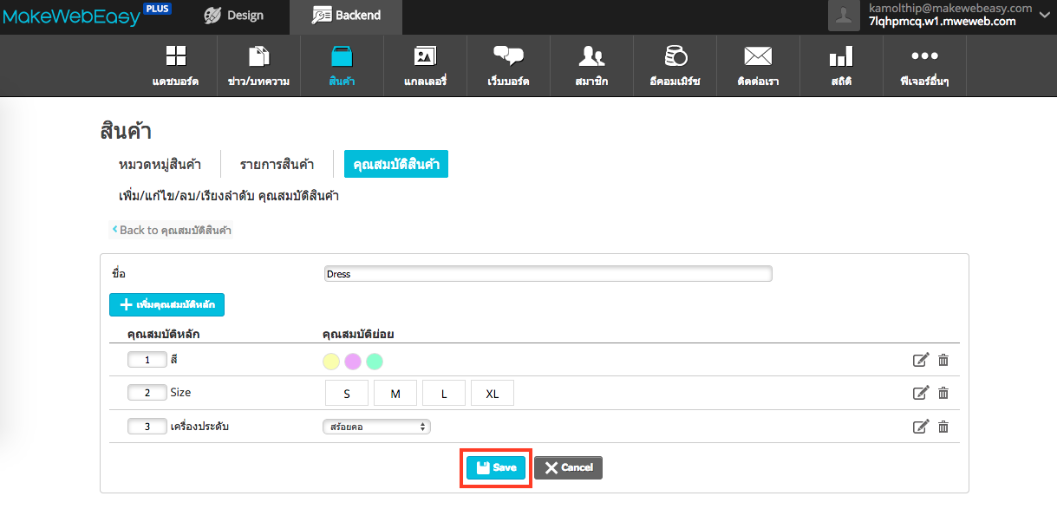Click the name field containing Dress

(547, 274)
